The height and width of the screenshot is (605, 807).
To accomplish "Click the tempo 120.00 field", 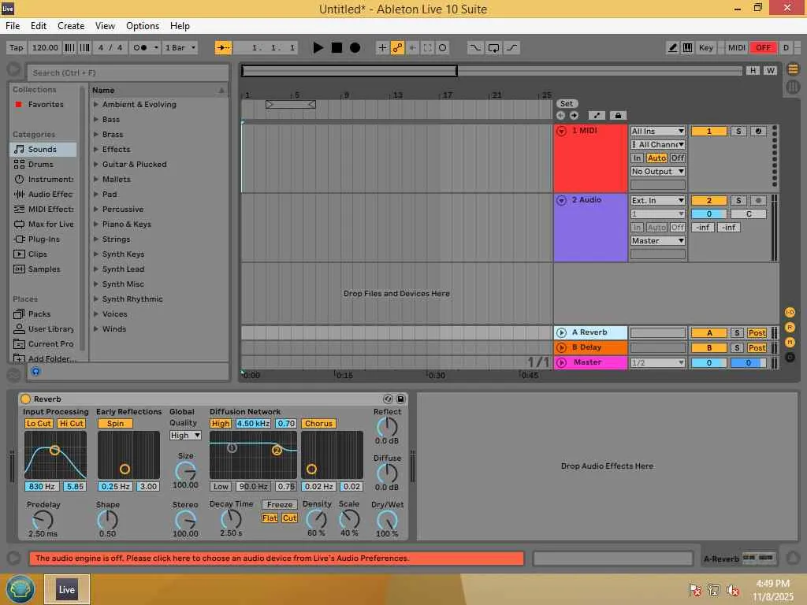I will coord(45,48).
